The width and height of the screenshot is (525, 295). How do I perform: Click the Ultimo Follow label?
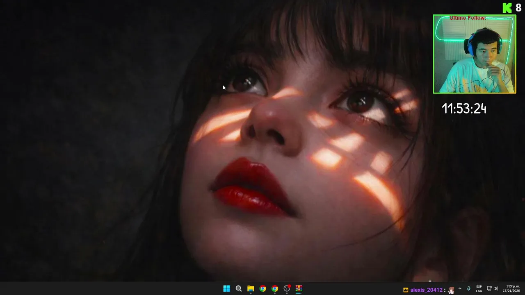[468, 18]
